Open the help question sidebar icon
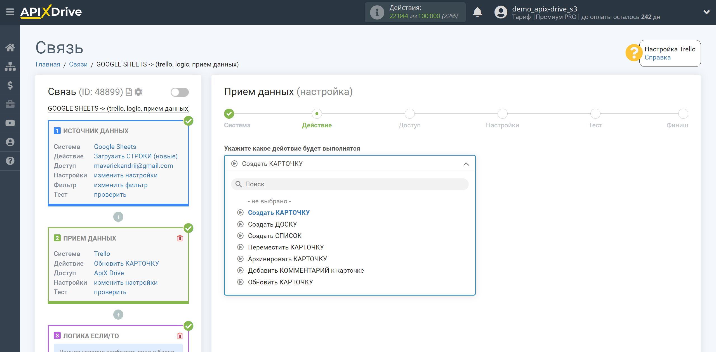Viewport: 716px width, 352px height. tap(10, 161)
